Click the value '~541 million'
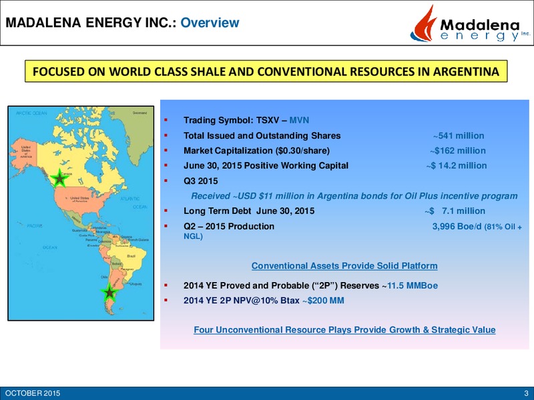 point(459,136)
